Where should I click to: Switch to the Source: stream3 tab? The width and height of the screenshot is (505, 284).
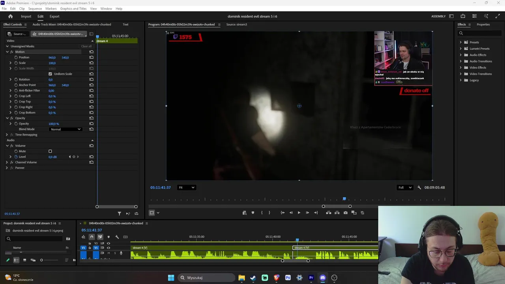[x=237, y=24]
